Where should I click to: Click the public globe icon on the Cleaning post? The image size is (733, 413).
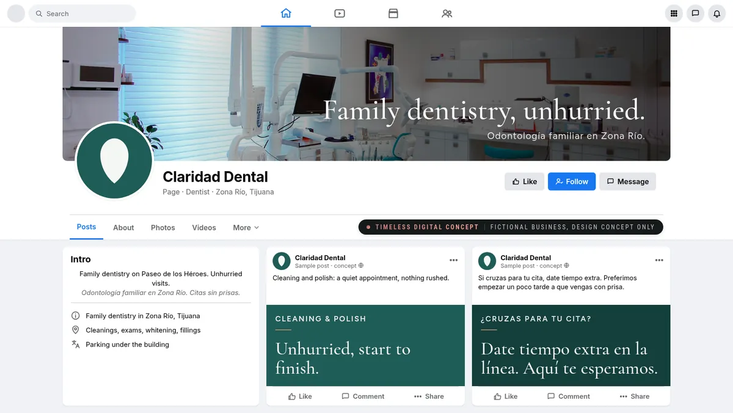(x=361, y=266)
